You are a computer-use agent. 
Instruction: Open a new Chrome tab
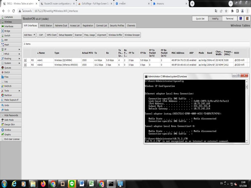tap(192, 3)
